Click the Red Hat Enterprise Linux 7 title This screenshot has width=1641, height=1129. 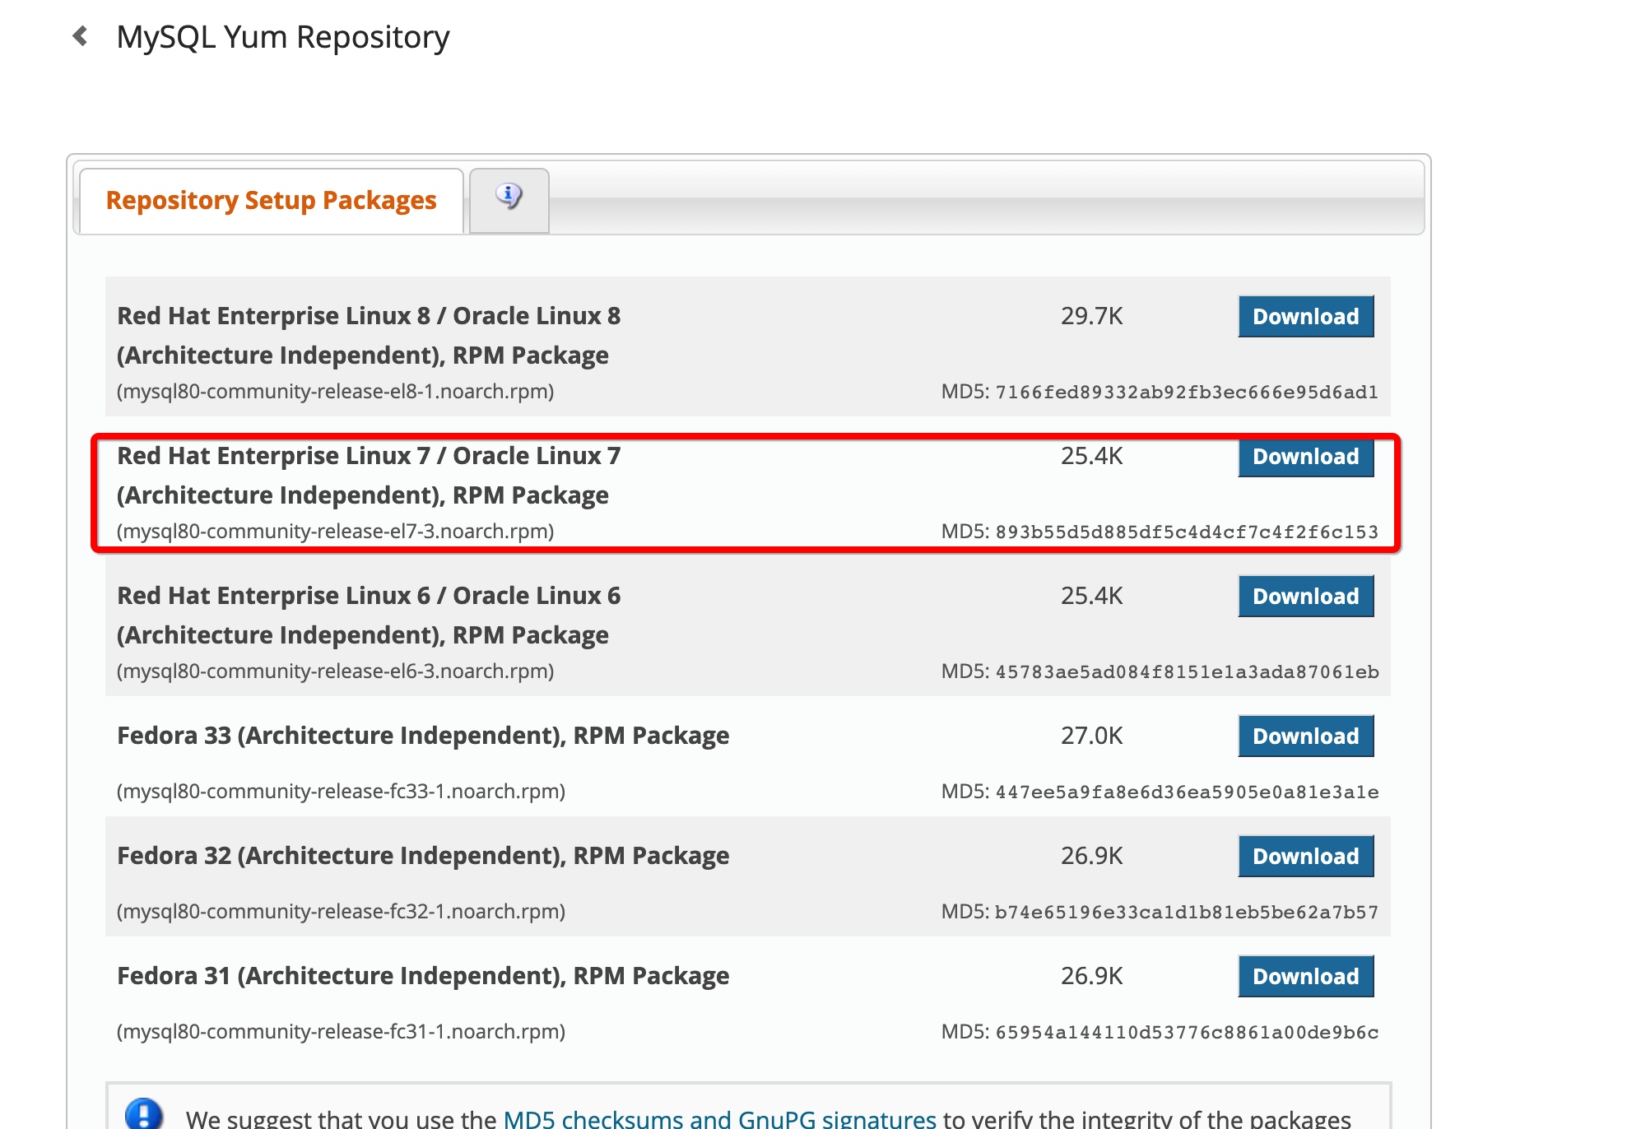click(369, 457)
